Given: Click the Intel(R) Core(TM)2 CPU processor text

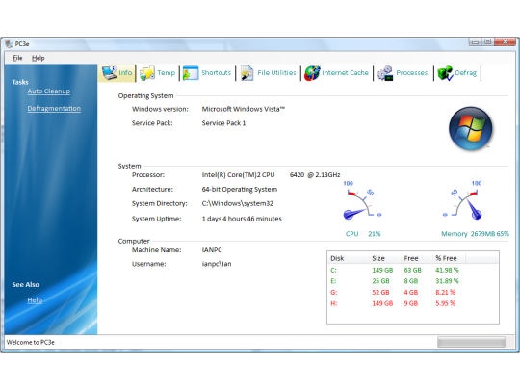Looking at the screenshot, I should pos(238,175).
